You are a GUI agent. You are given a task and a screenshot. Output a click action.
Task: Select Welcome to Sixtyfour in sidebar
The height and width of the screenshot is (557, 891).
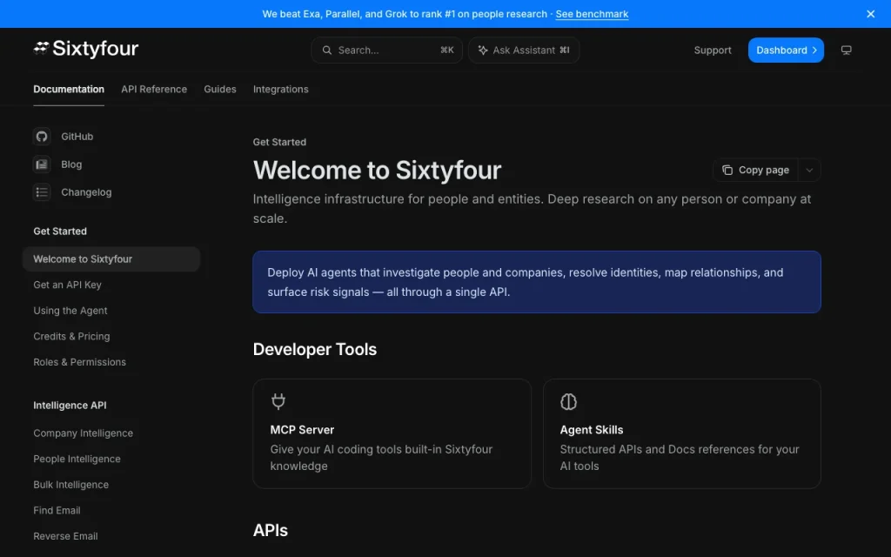pos(111,259)
